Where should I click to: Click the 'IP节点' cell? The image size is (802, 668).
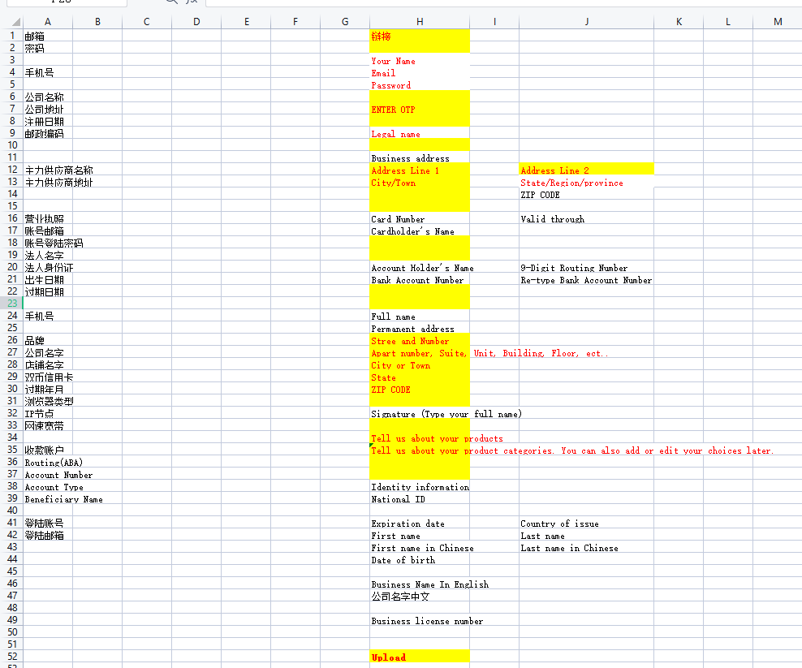tap(48, 413)
